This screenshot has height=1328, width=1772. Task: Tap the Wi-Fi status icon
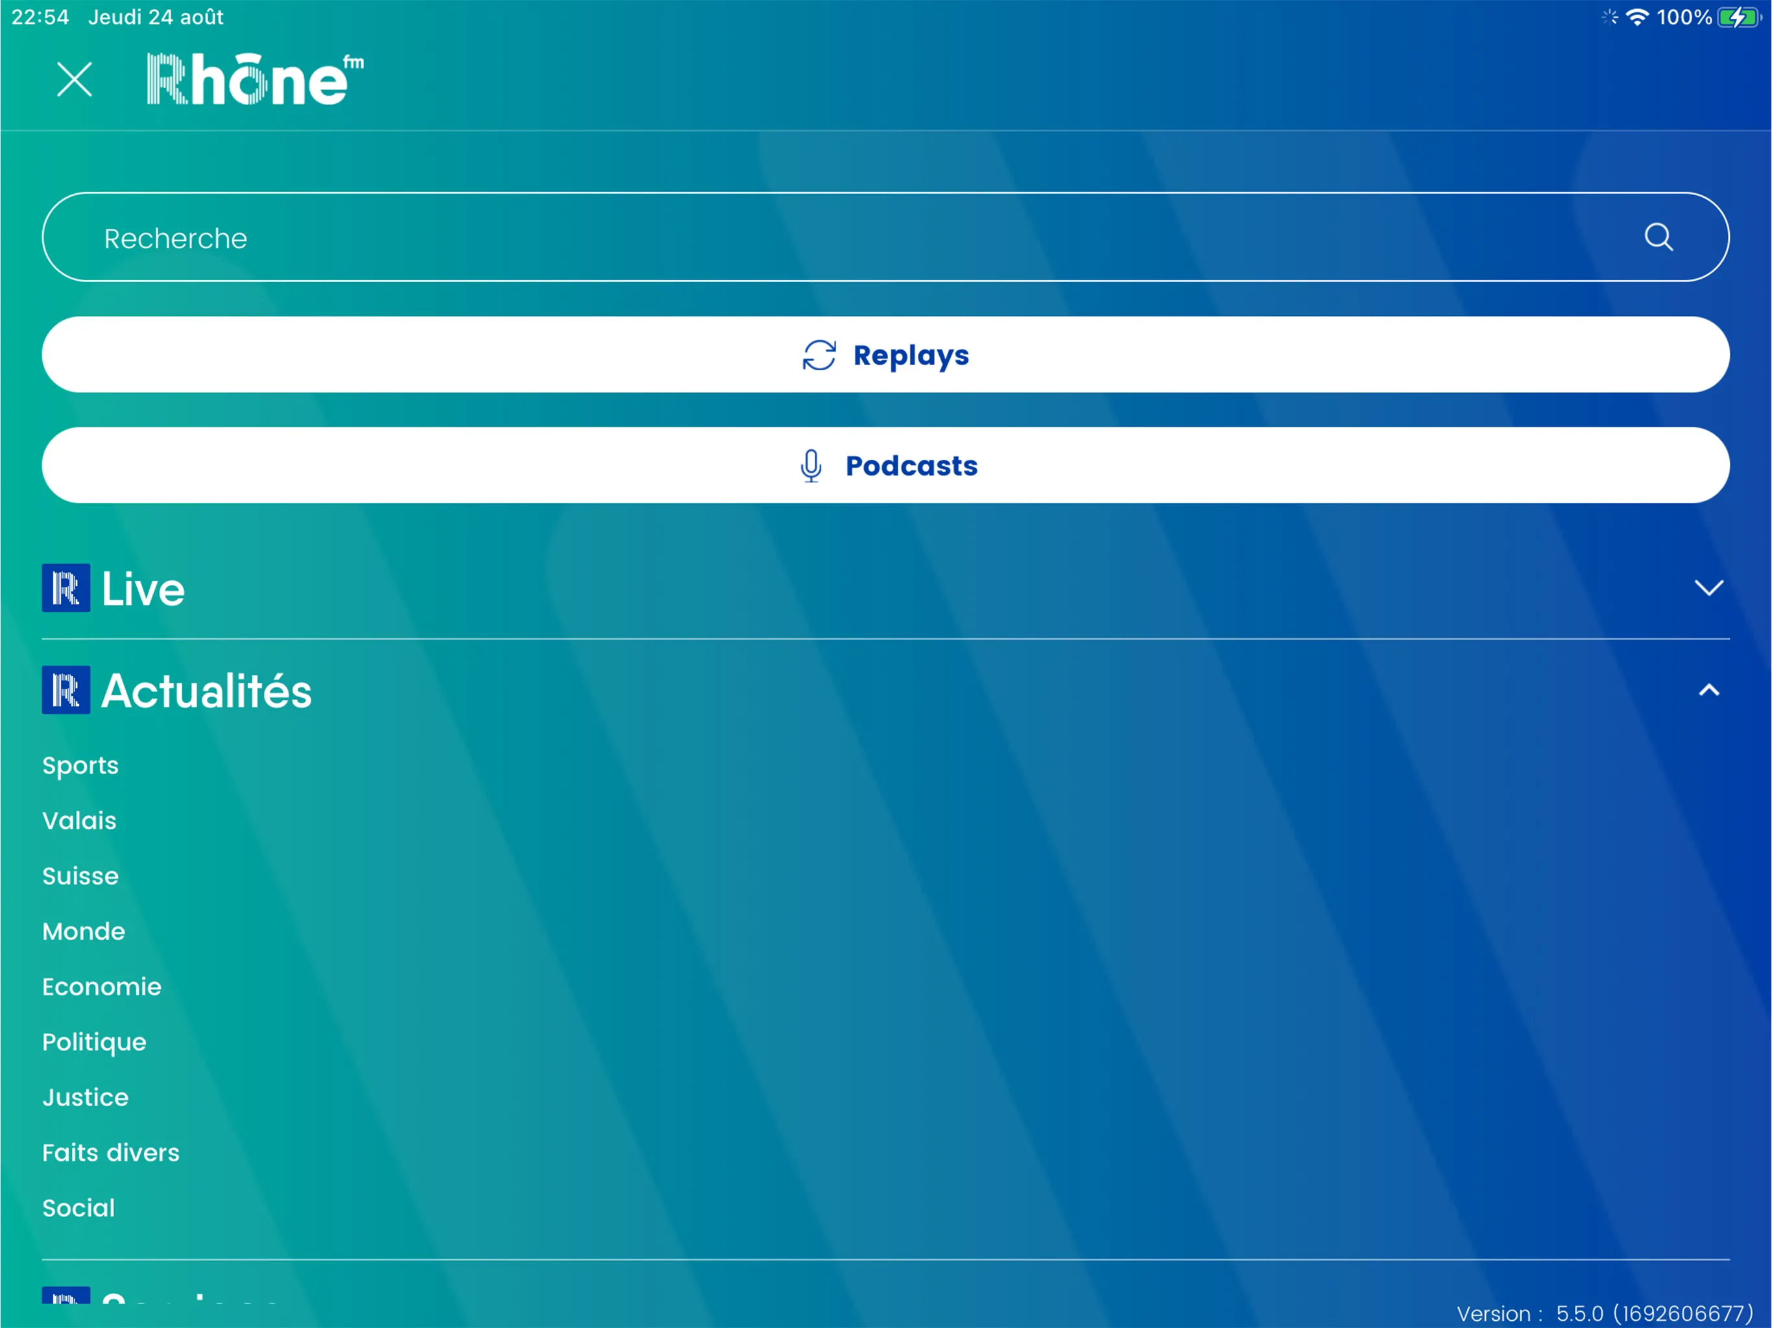click(1638, 17)
